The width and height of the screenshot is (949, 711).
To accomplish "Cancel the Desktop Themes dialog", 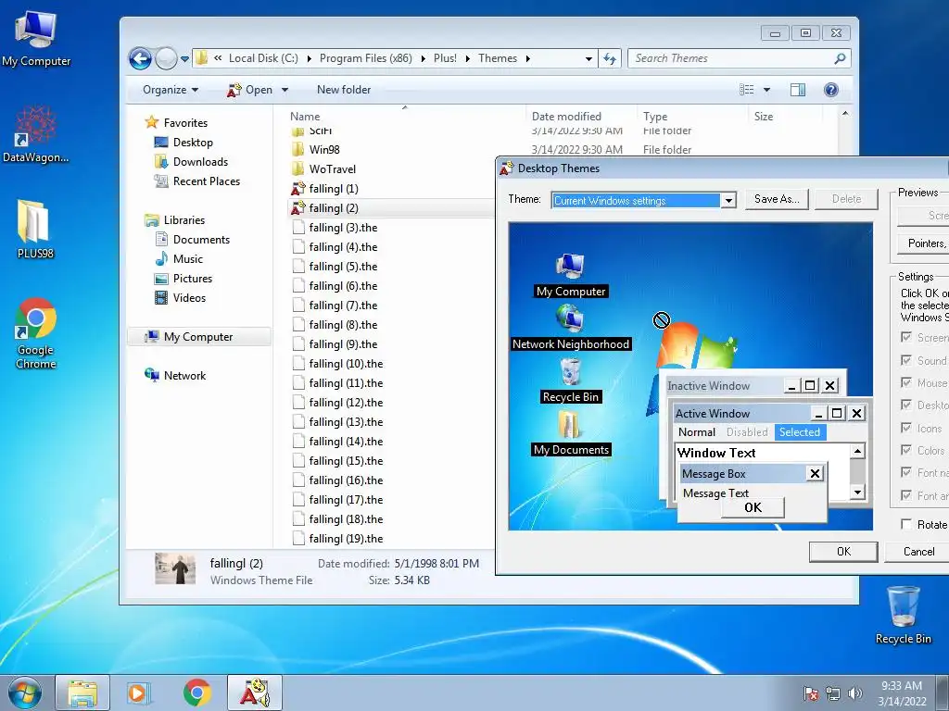I will click(918, 552).
